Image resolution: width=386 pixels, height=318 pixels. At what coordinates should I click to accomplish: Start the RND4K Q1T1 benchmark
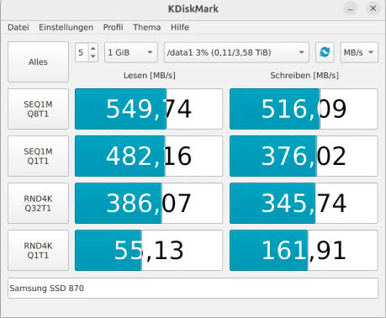pyautogui.click(x=38, y=251)
